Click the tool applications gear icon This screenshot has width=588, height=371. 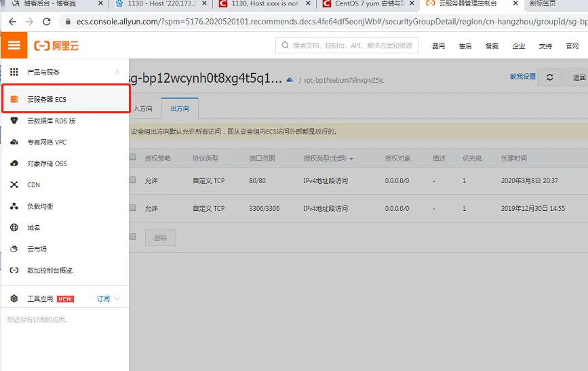14,298
